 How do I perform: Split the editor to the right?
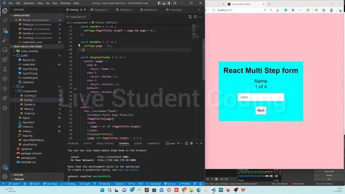pos(195,17)
